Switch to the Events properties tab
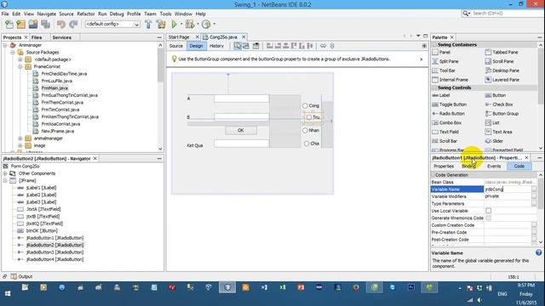The height and width of the screenshot is (306, 545). pyautogui.click(x=494, y=167)
